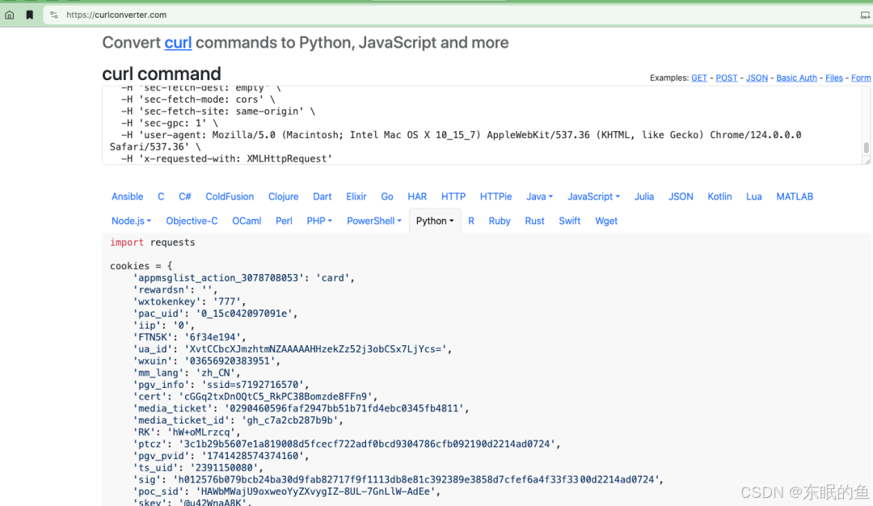Viewport: 873px width, 506px height.
Task: Load the Form example
Action: tap(861, 78)
